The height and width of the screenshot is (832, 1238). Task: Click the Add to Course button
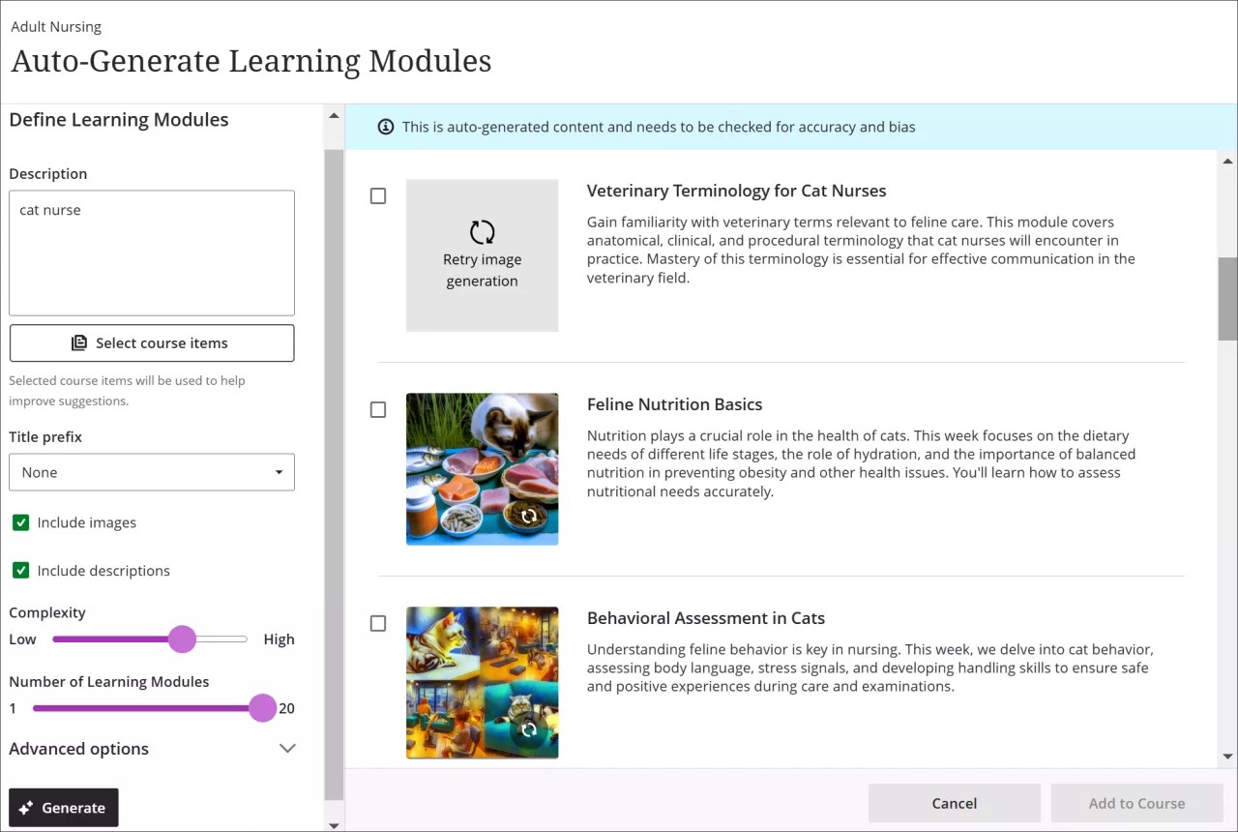pos(1136,803)
